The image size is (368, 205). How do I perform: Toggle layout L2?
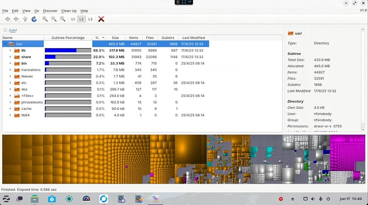pyautogui.click(x=82, y=19)
